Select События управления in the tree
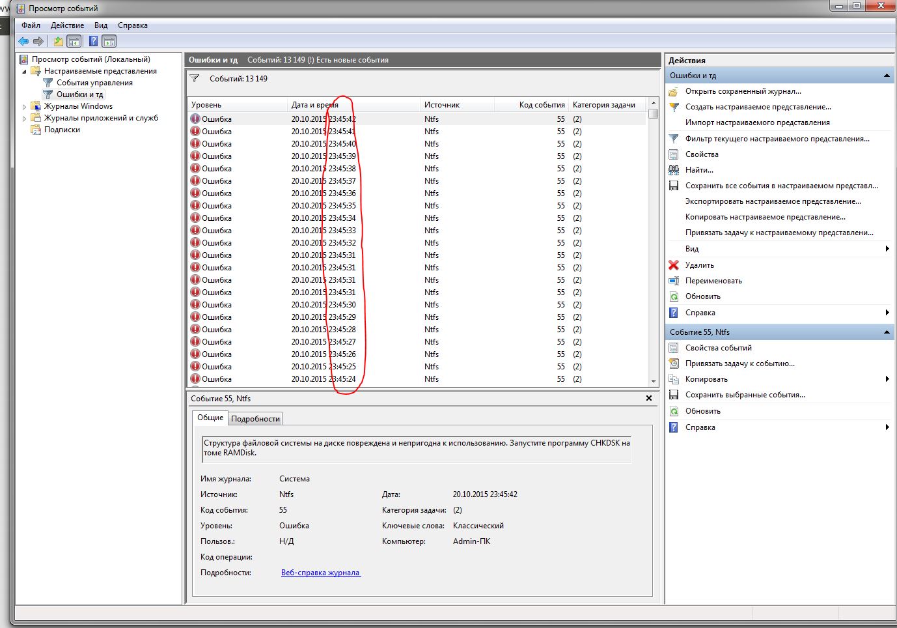 coord(94,83)
